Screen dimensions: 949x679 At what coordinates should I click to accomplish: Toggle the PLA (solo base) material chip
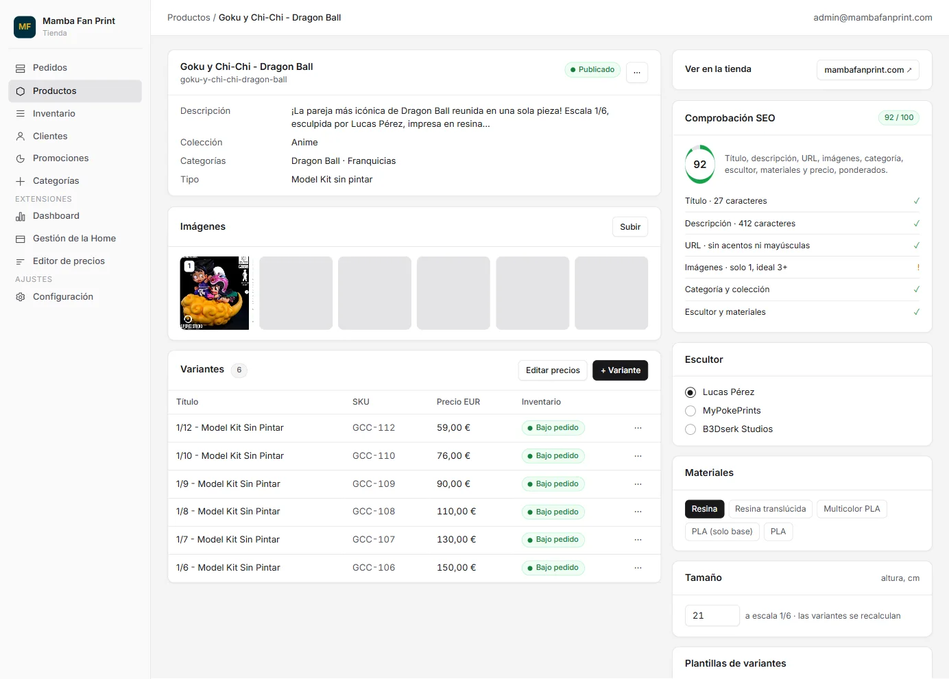coord(722,532)
